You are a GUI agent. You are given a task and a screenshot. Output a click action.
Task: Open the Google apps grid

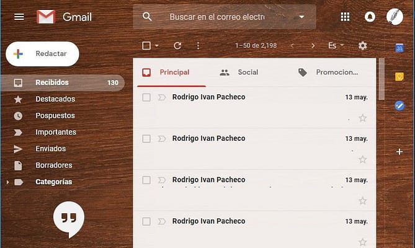[x=345, y=17]
